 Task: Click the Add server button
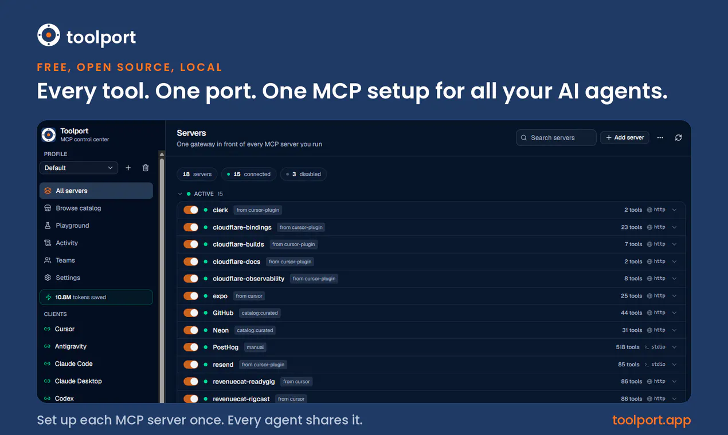pos(625,137)
